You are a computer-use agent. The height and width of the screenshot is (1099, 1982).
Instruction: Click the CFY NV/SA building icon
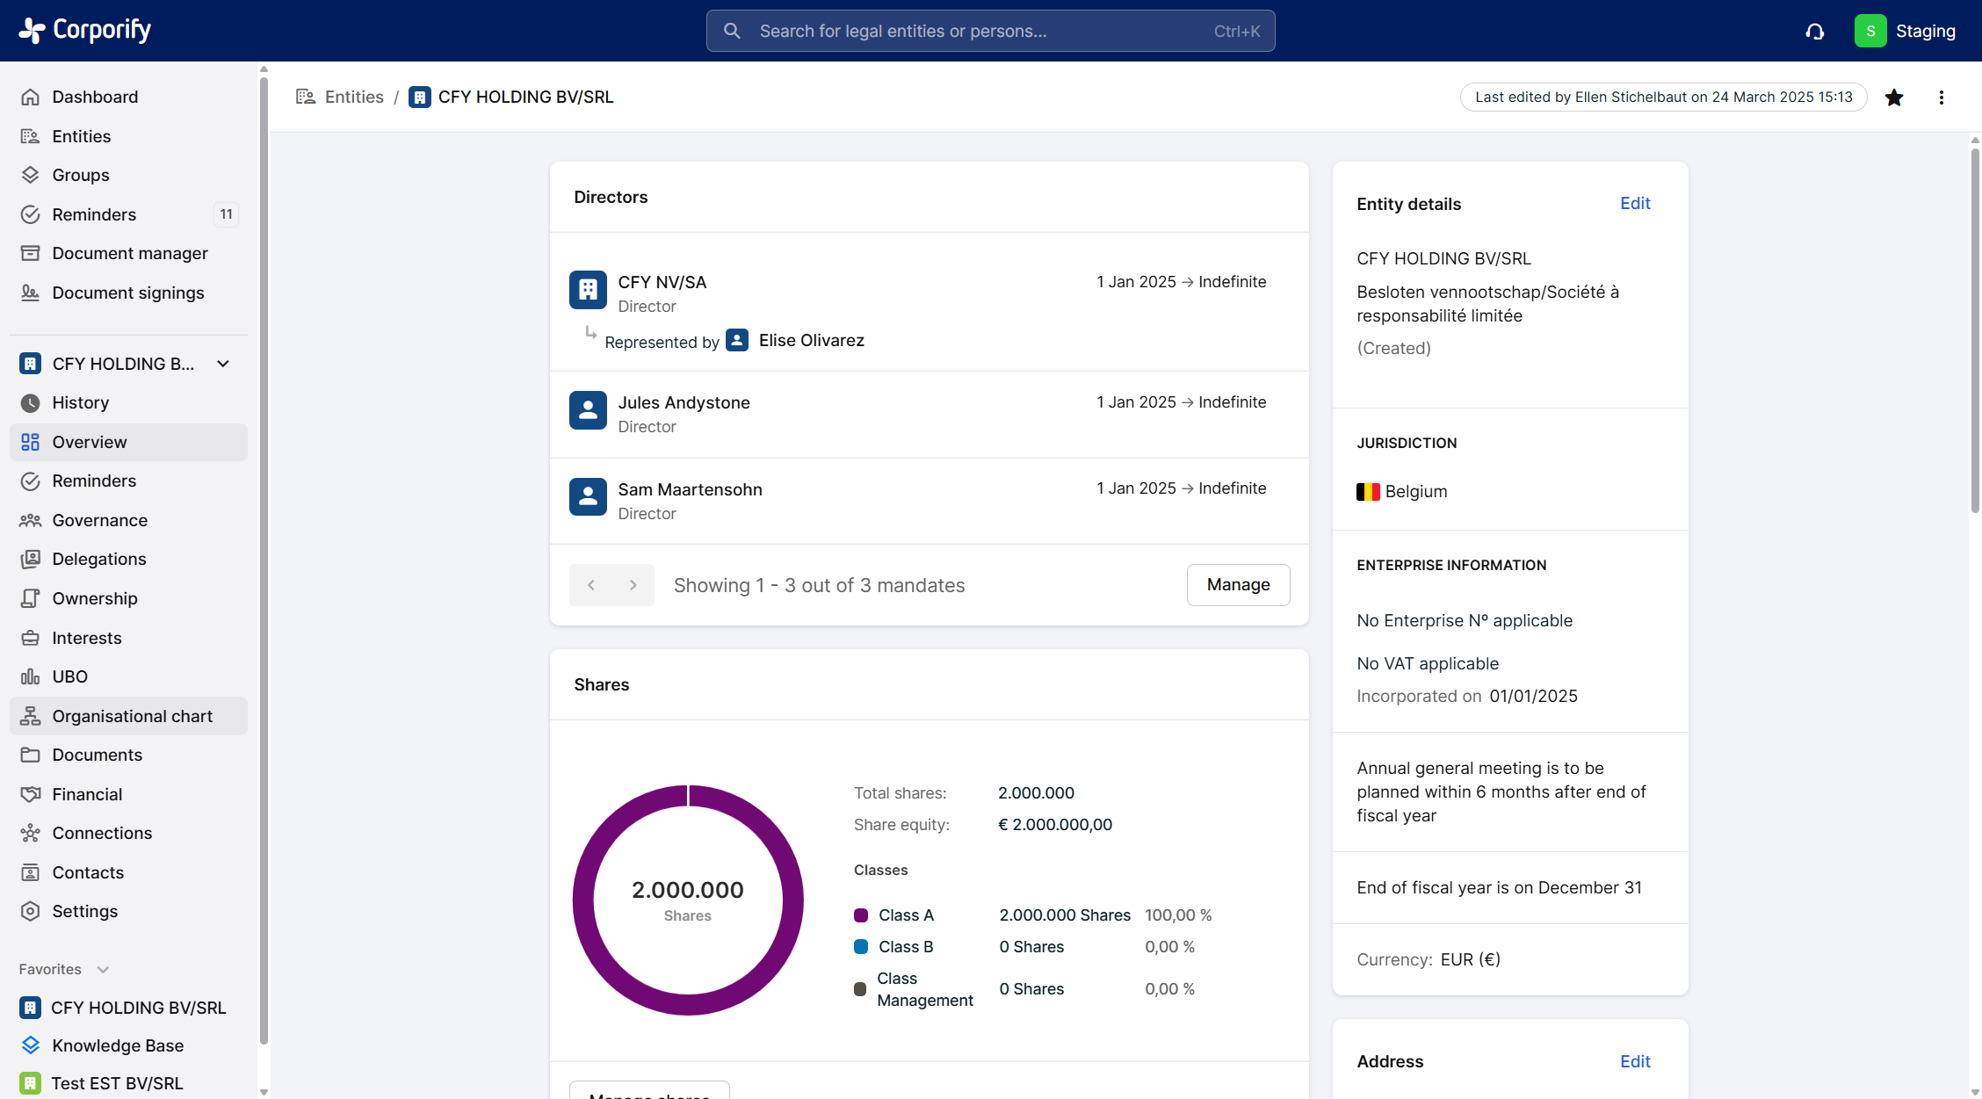pyautogui.click(x=588, y=290)
